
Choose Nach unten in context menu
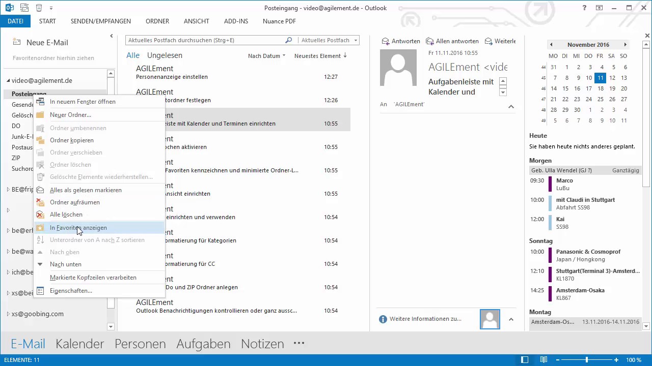tap(99, 264)
